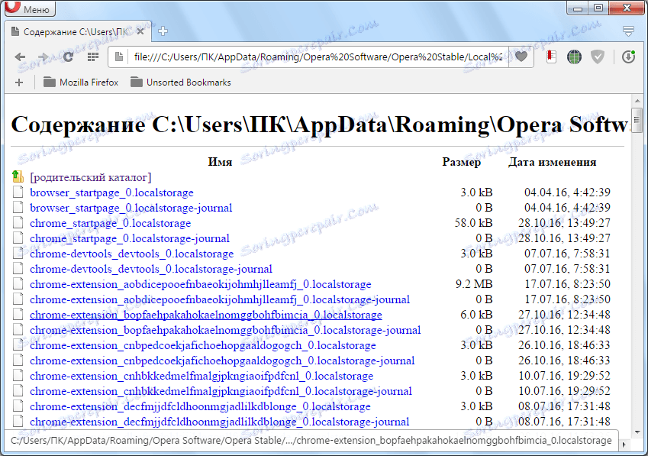Click file icon beside bopfaehpakahokaelnomggbohfbimcia_0.localstorage

pyautogui.click(x=18, y=315)
